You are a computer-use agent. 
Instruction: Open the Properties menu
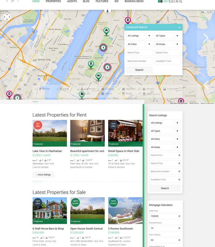[53, 1]
